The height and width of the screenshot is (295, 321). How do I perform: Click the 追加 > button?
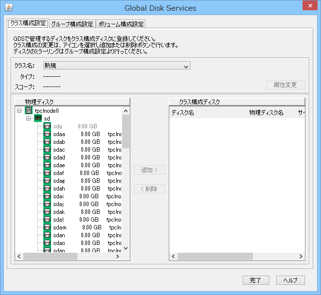click(149, 170)
